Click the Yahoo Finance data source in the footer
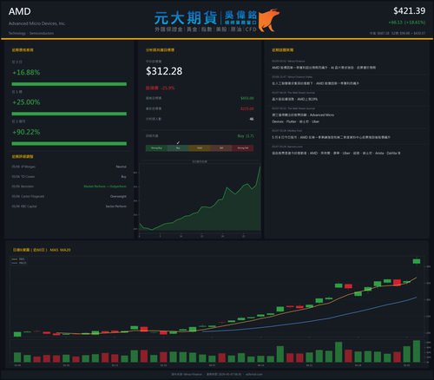Screen dimensions: 434x380 tap(187, 374)
